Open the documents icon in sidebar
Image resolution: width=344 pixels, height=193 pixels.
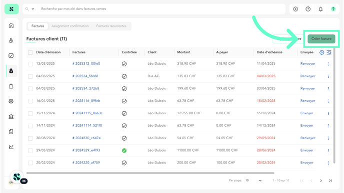pos(11,132)
